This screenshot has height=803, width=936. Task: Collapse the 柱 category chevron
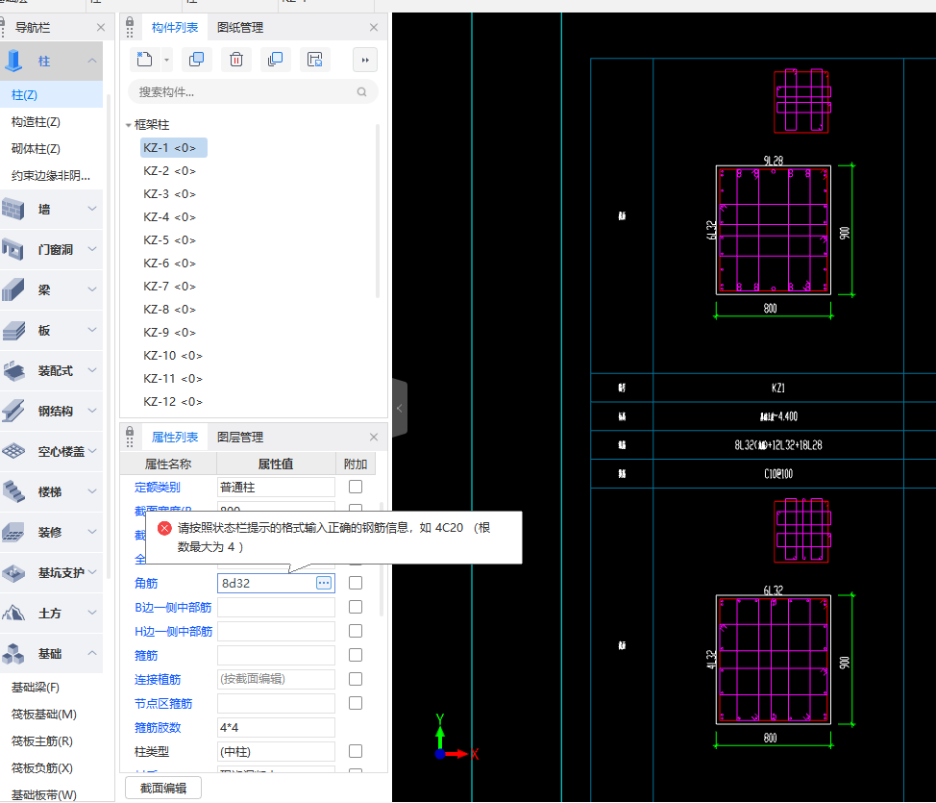[x=92, y=61]
